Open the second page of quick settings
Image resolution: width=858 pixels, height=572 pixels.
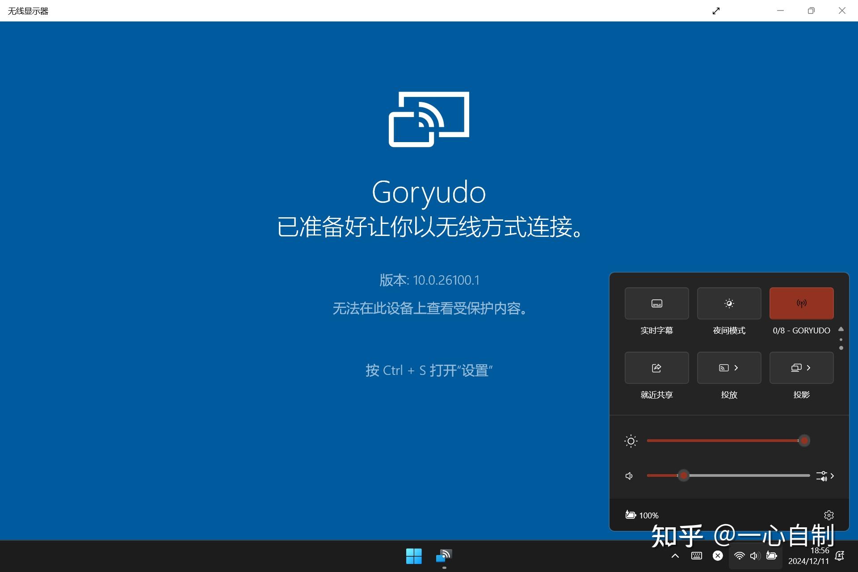click(841, 340)
